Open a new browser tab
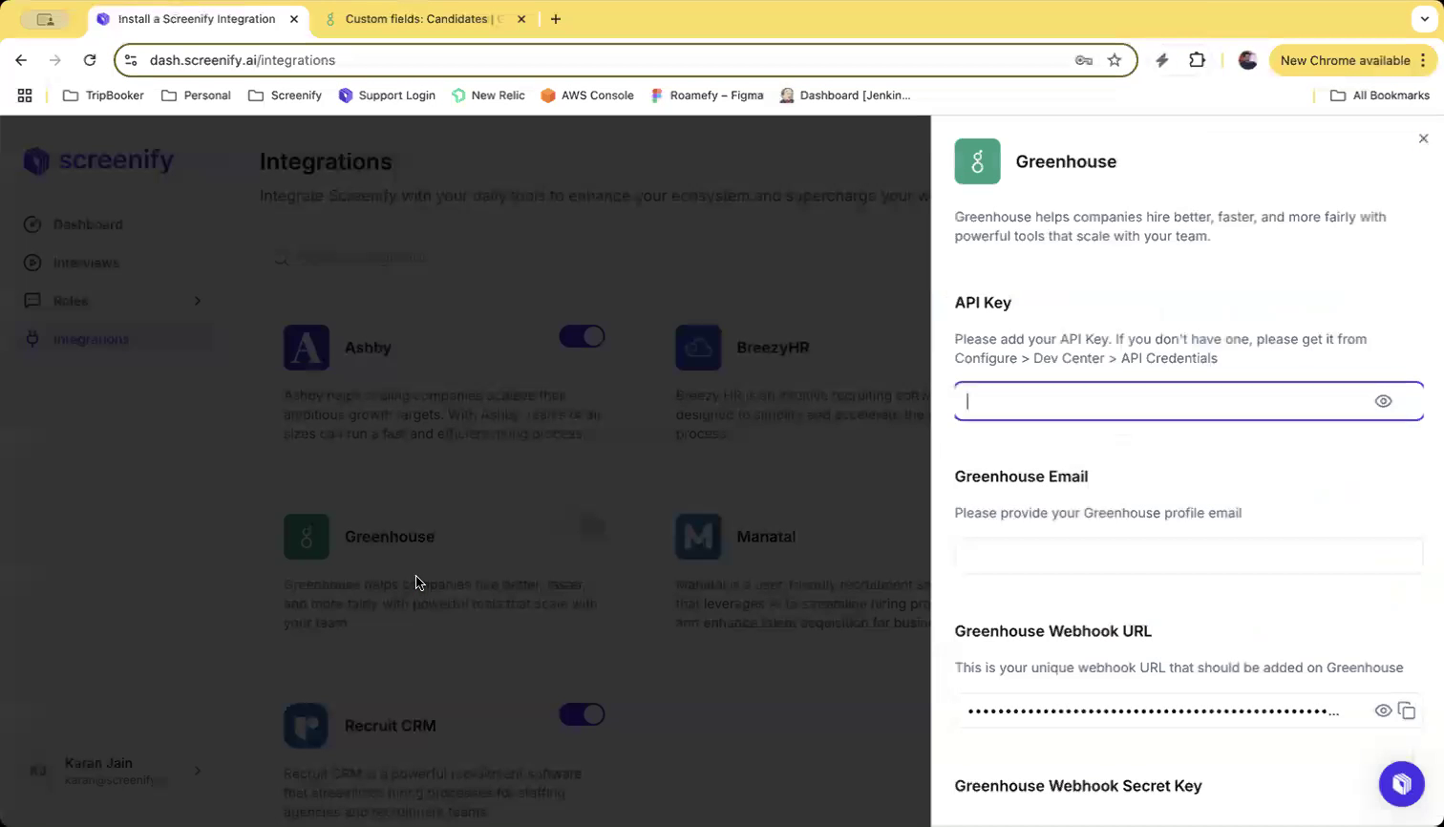1444x827 pixels. 556,19
